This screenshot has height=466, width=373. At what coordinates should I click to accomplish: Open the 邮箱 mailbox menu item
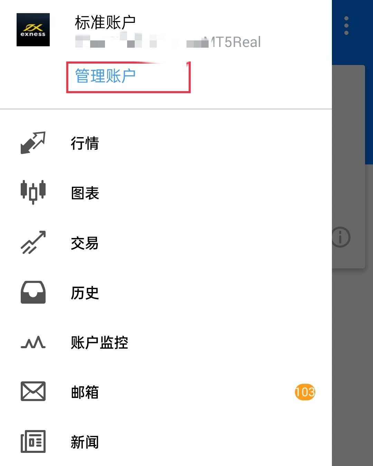[x=166, y=392]
